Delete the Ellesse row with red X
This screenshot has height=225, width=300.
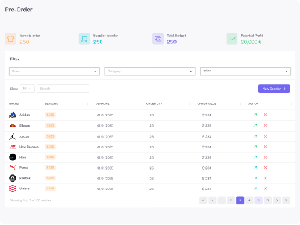(x=266, y=125)
